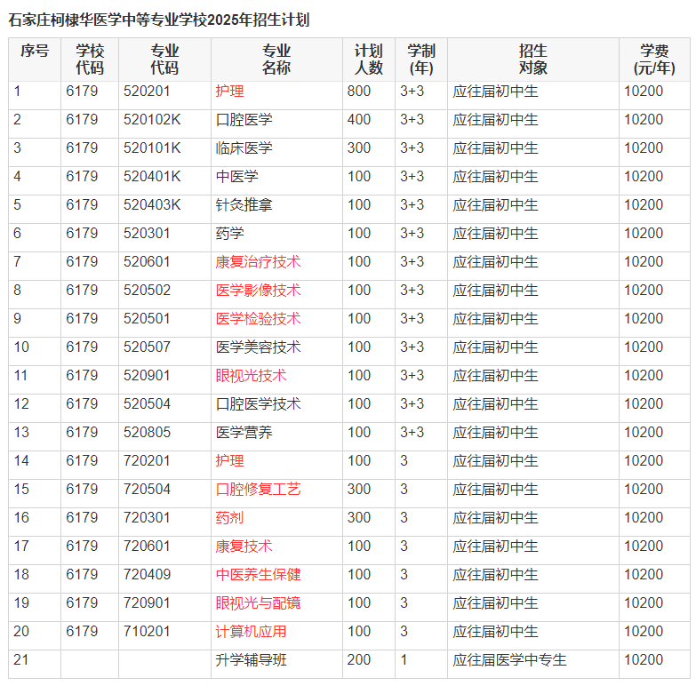Click the 计划人数 column header

point(368,60)
